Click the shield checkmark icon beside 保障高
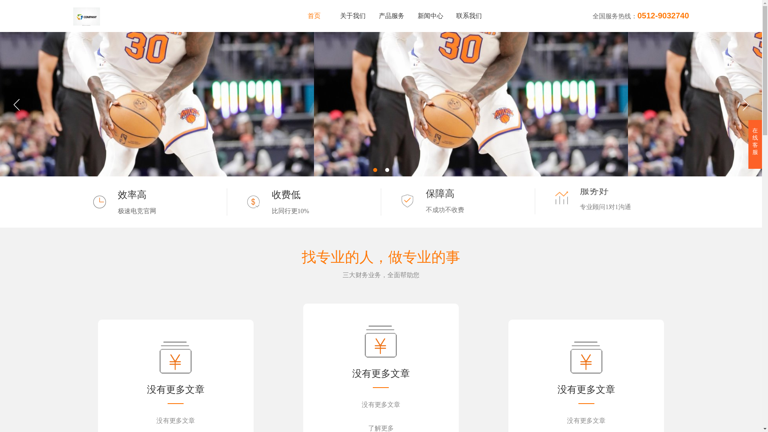768x432 pixels. click(407, 201)
